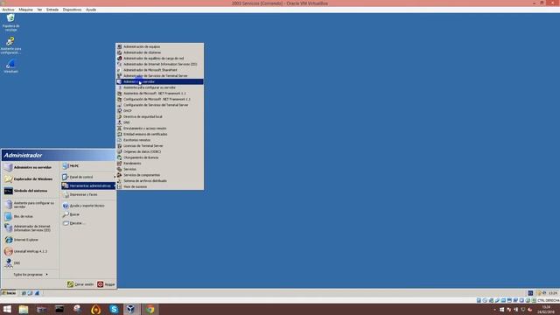Click Skype icon on host taskbar
The width and height of the screenshot is (560, 315).
pyautogui.click(x=114, y=309)
